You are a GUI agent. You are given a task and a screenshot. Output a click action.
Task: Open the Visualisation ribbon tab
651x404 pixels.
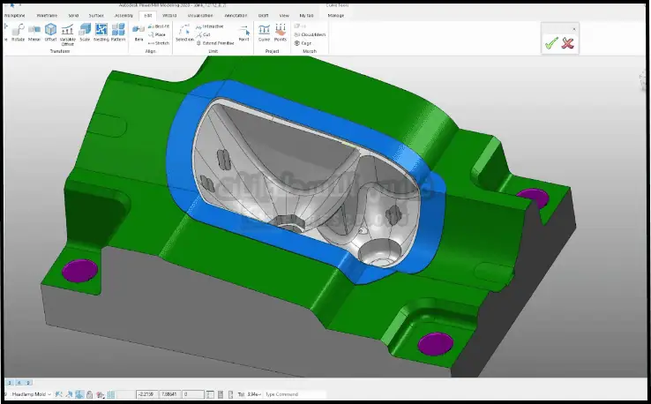[x=200, y=16]
